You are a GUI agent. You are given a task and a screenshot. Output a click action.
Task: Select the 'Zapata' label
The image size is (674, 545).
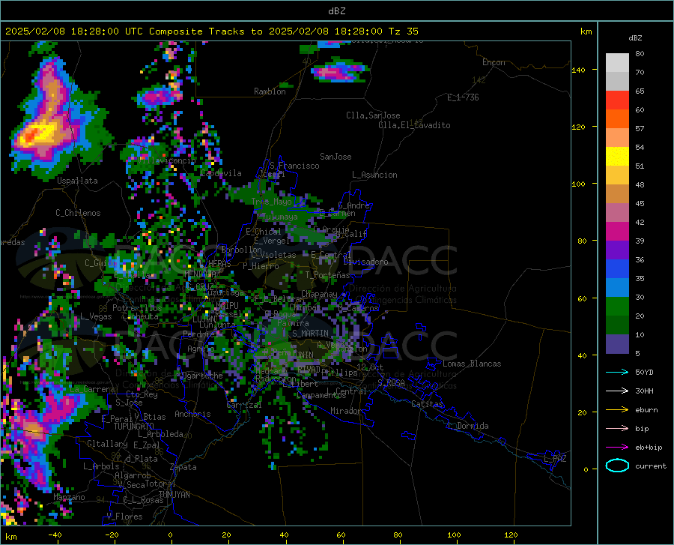point(183,467)
